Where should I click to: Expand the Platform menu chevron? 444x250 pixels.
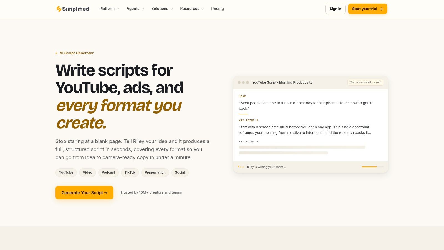[x=118, y=9]
